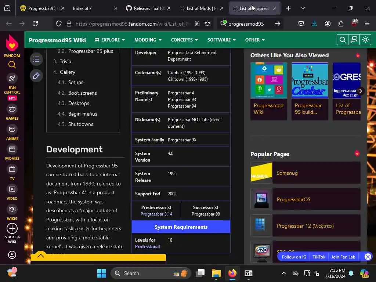Click the wiki search magnifier icon
Screen dimensions: 376x282
pos(343,40)
